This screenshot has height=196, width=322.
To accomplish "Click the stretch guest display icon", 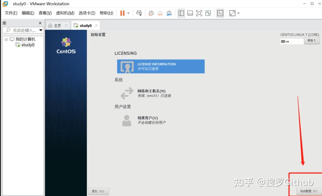I will click(232, 13).
